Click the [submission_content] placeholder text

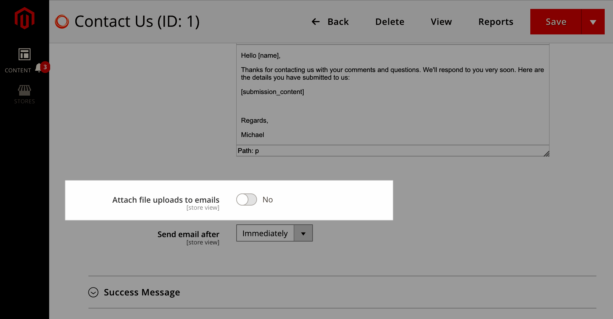coord(272,92)
